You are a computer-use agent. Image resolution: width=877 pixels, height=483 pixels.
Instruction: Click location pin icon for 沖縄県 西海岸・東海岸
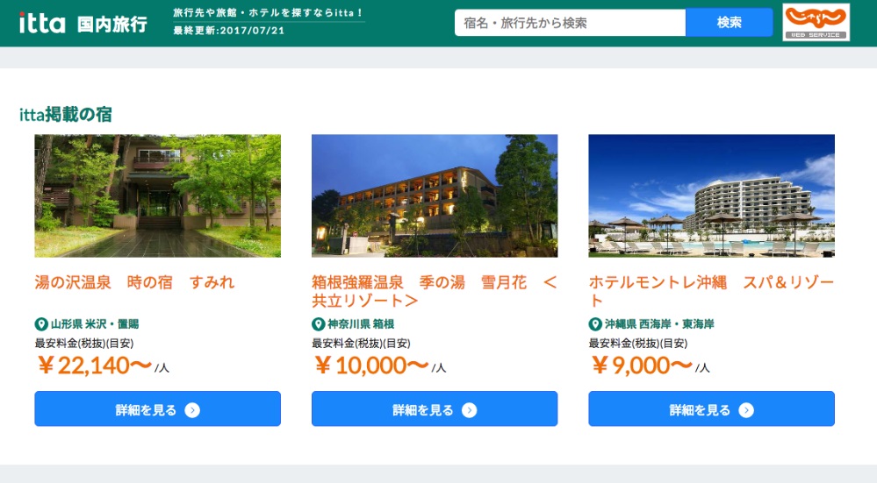pos(594,324)
